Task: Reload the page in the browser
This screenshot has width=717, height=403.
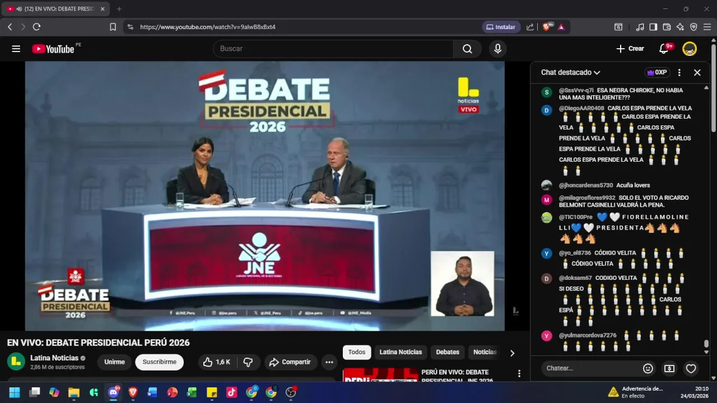Action: click(x=37, y=27)
